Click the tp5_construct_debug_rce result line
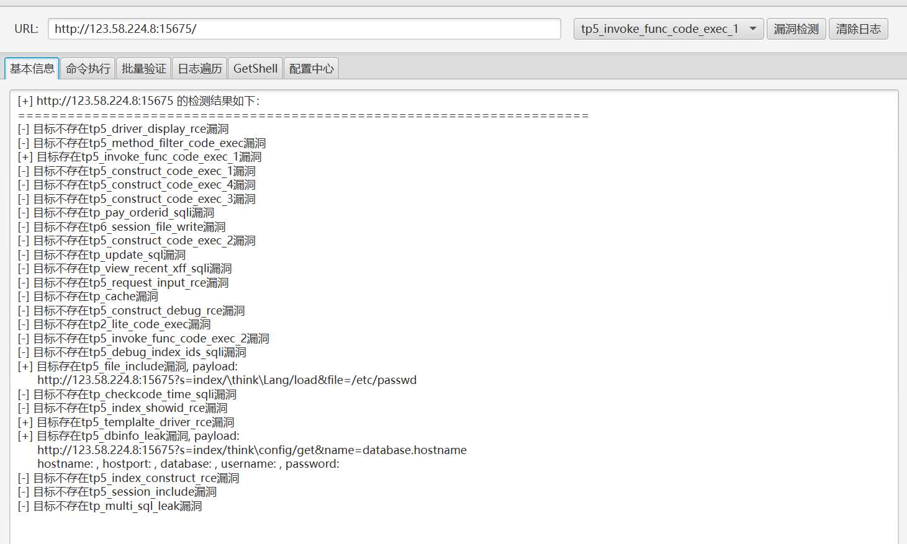 click(132, 311)
